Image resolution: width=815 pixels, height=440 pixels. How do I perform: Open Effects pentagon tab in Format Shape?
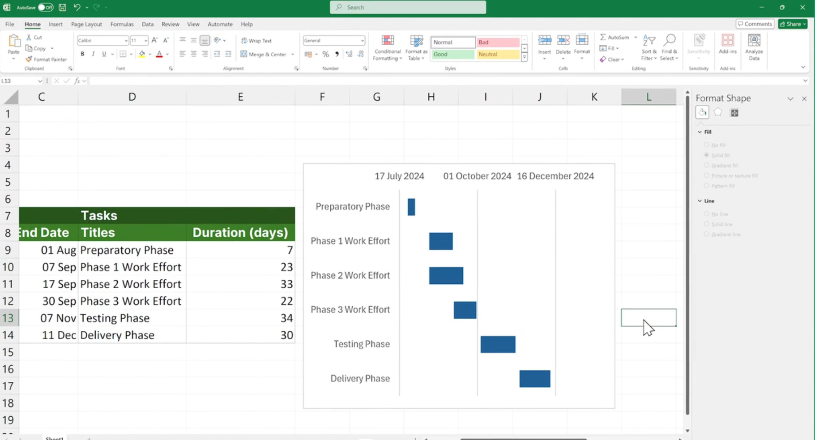[x=718, y=113]
